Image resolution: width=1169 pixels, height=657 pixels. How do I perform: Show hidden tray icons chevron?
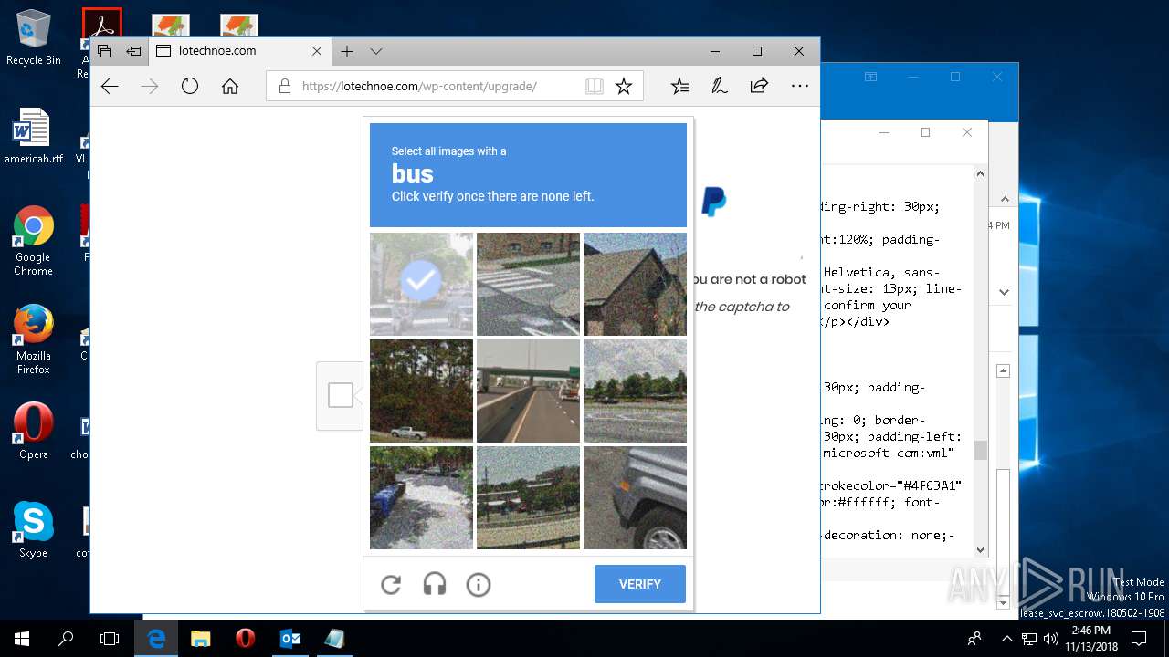click(1007, 639)
